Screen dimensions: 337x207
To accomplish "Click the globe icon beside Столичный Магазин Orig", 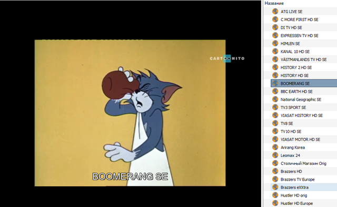I will click(275, 163).
